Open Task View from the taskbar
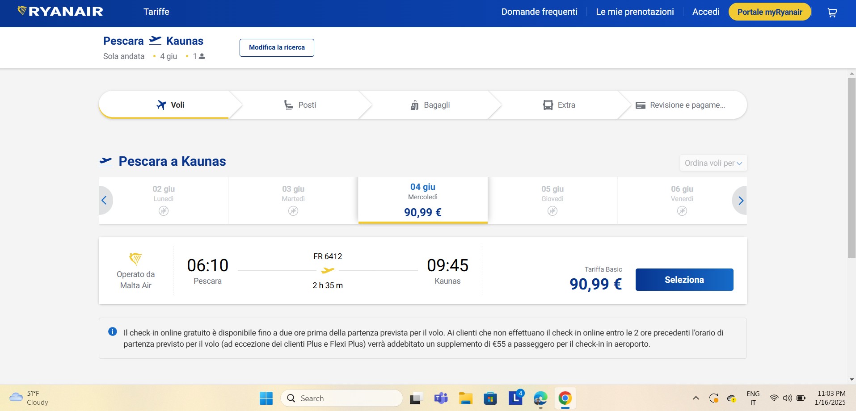The image size is (856, 411). coord(416,398)
